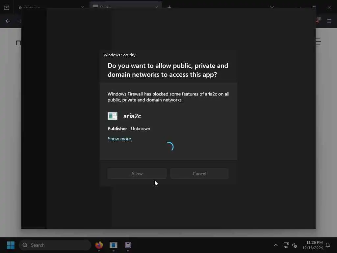Open the page's hamburger menu at right
This screenshot has width=337, height=253.
coord(319,42)
